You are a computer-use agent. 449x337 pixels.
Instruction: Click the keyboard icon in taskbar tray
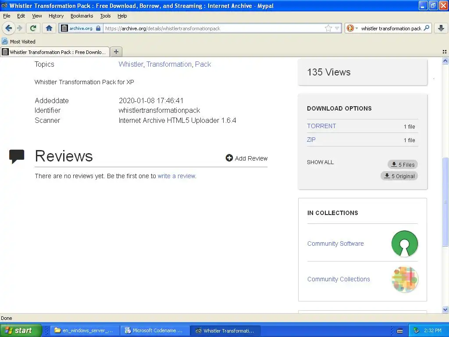400,331
